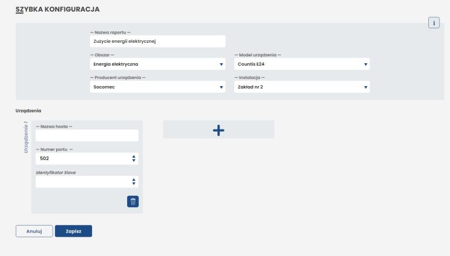Increase Numer portu with the up arrow
The image size is (450, 256).
(134, 156)
